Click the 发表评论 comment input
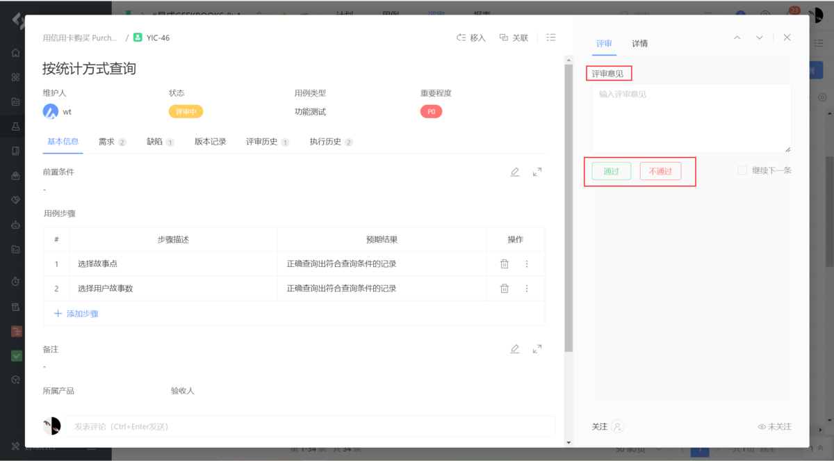834x461 pixels. click(311, 426)
